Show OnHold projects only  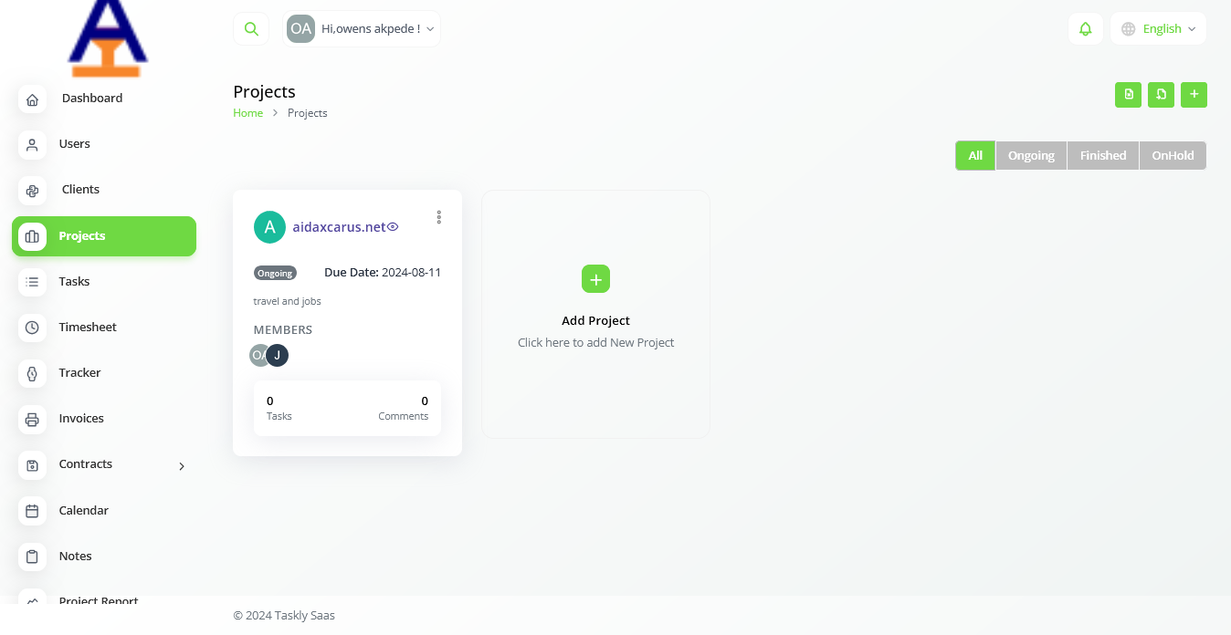(x=1173, y=156)
